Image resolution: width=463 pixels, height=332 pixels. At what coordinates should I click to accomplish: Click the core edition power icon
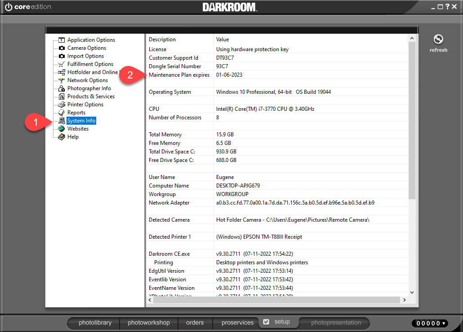tap(9, 7)
